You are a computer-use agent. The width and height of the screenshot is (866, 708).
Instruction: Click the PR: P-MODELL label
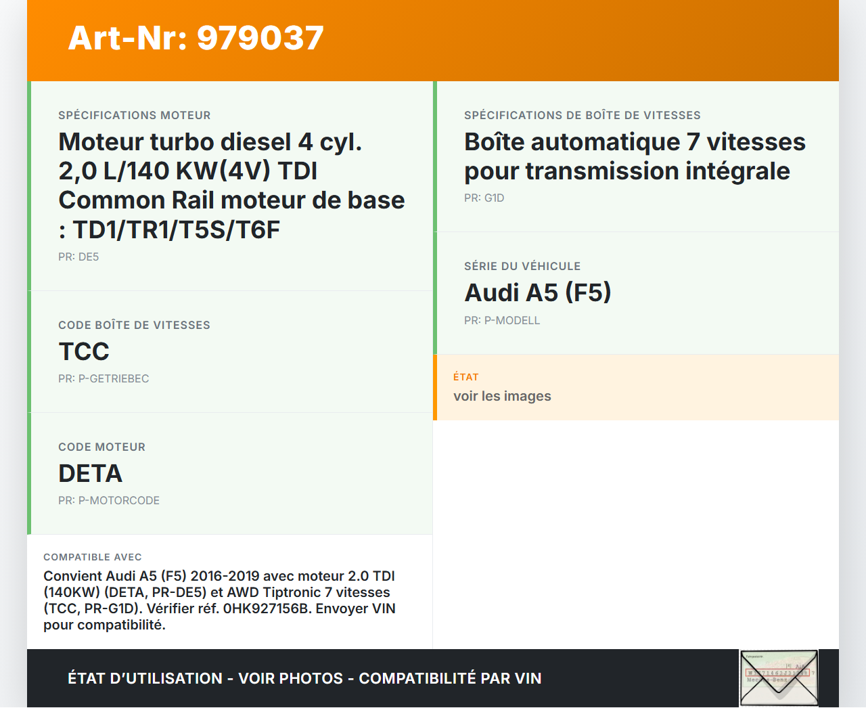[x=502, y=321]
